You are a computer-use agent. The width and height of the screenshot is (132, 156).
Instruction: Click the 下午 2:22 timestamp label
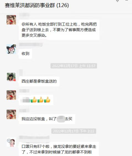[x=74, y=131]
